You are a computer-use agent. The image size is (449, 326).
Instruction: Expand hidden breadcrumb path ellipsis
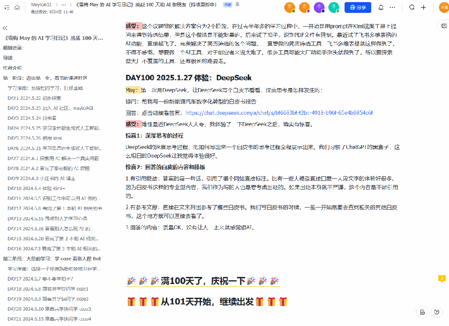[x=63, y=5]
